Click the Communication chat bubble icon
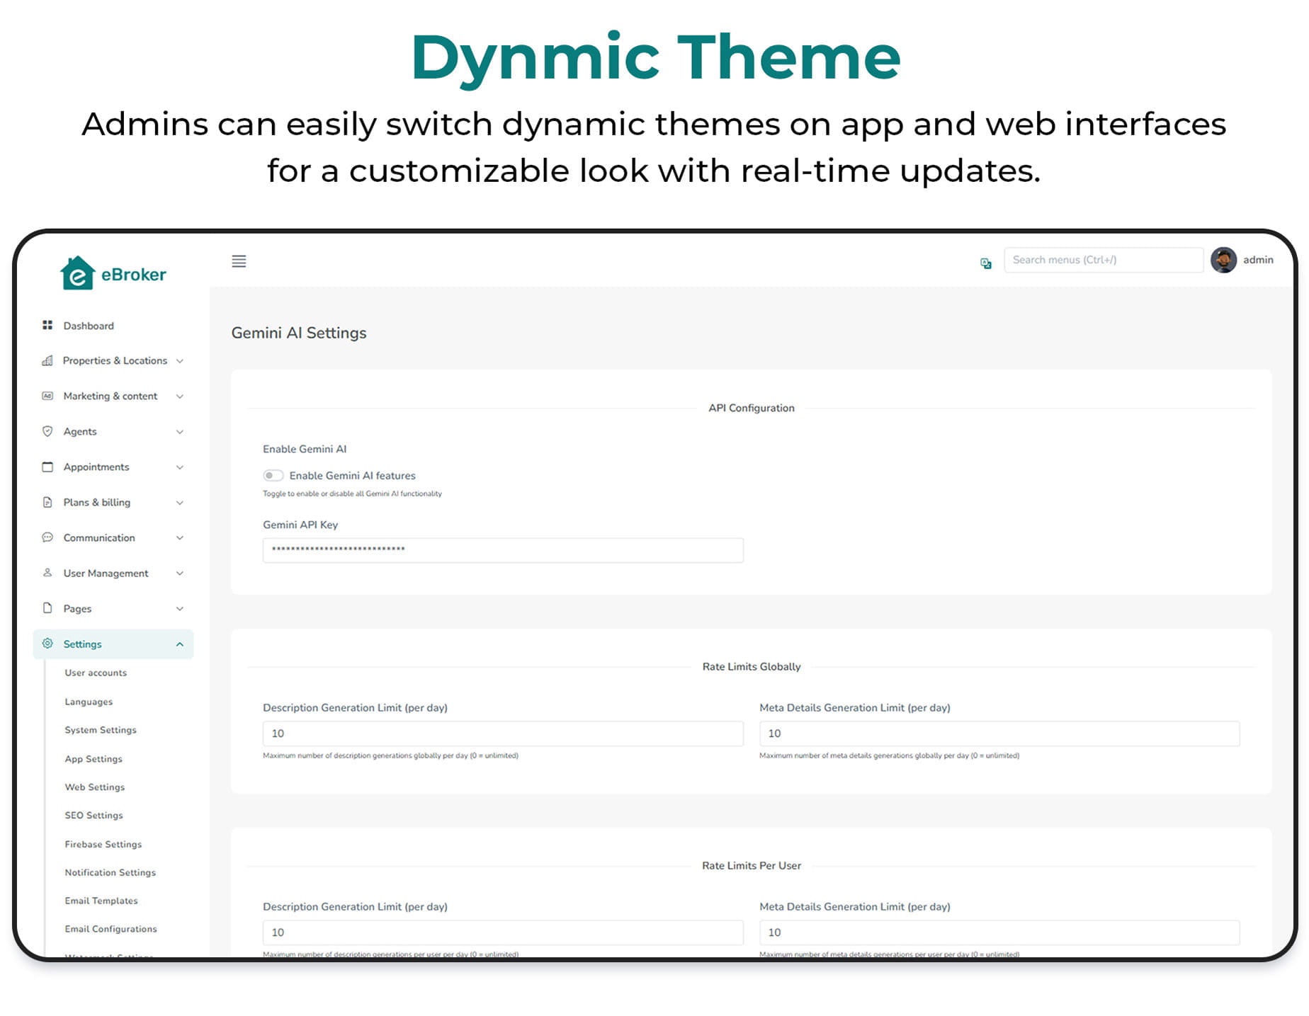 [47, 537]
